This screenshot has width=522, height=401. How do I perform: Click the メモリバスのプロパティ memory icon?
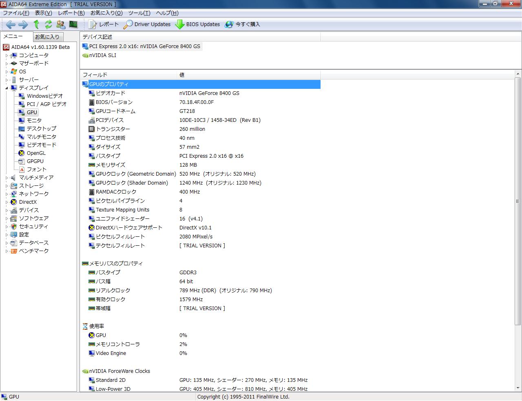click(85, 264)
